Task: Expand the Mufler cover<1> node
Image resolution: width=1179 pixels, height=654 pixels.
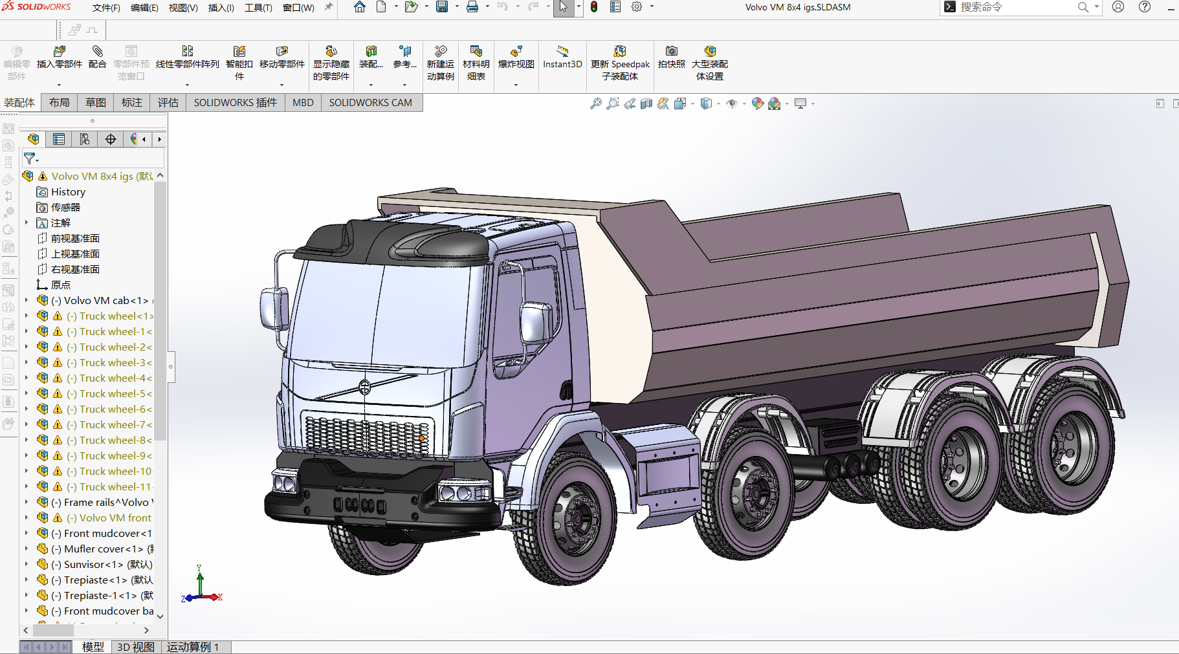Action: click(x=27, y=549)
